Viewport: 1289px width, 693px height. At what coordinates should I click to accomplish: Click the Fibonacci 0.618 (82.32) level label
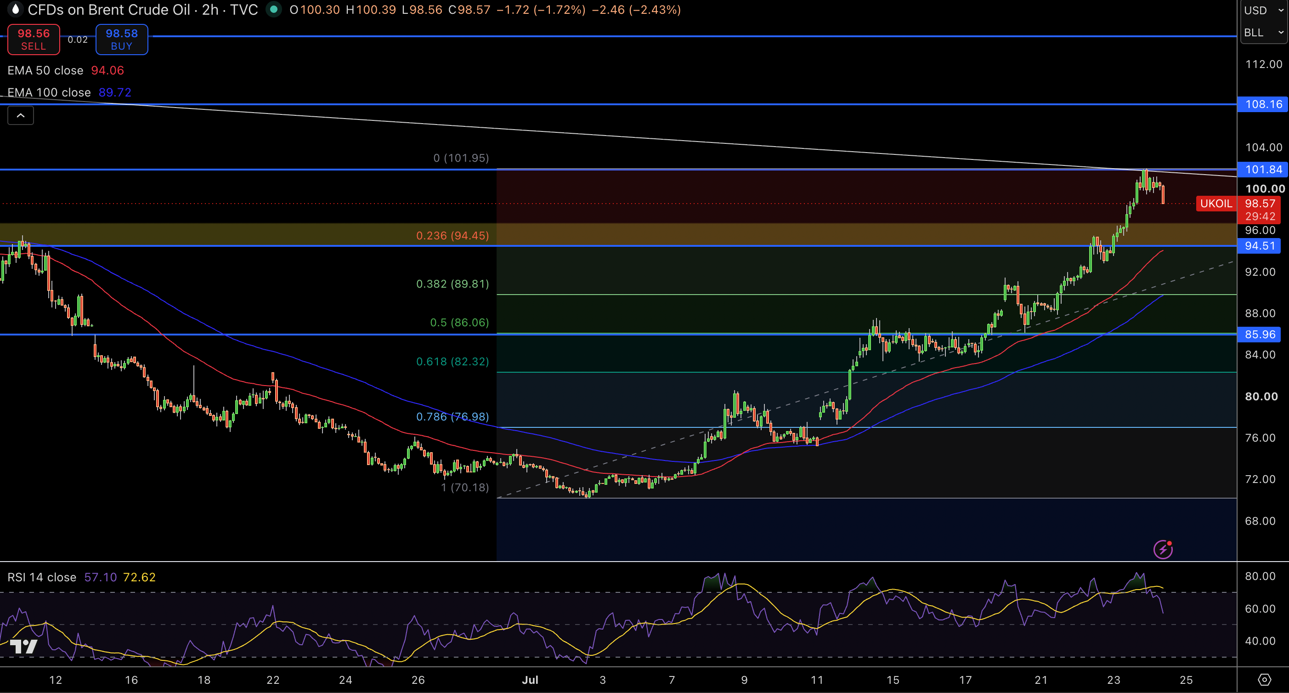coord(452,362)
